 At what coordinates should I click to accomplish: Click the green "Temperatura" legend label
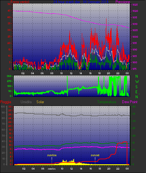[106, 102]
